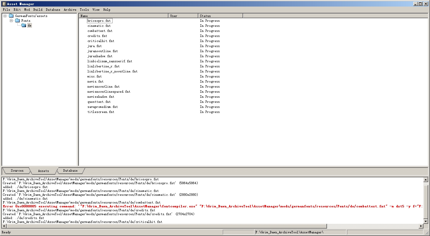The height and width of the screenshot is (236, 430).
Task: Select juranooutline.fnt in the file list
Action: 102,51
